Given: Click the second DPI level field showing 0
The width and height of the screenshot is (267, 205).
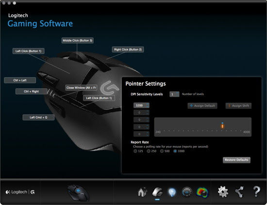Looking at the screenshot, I should click(141, 113).
